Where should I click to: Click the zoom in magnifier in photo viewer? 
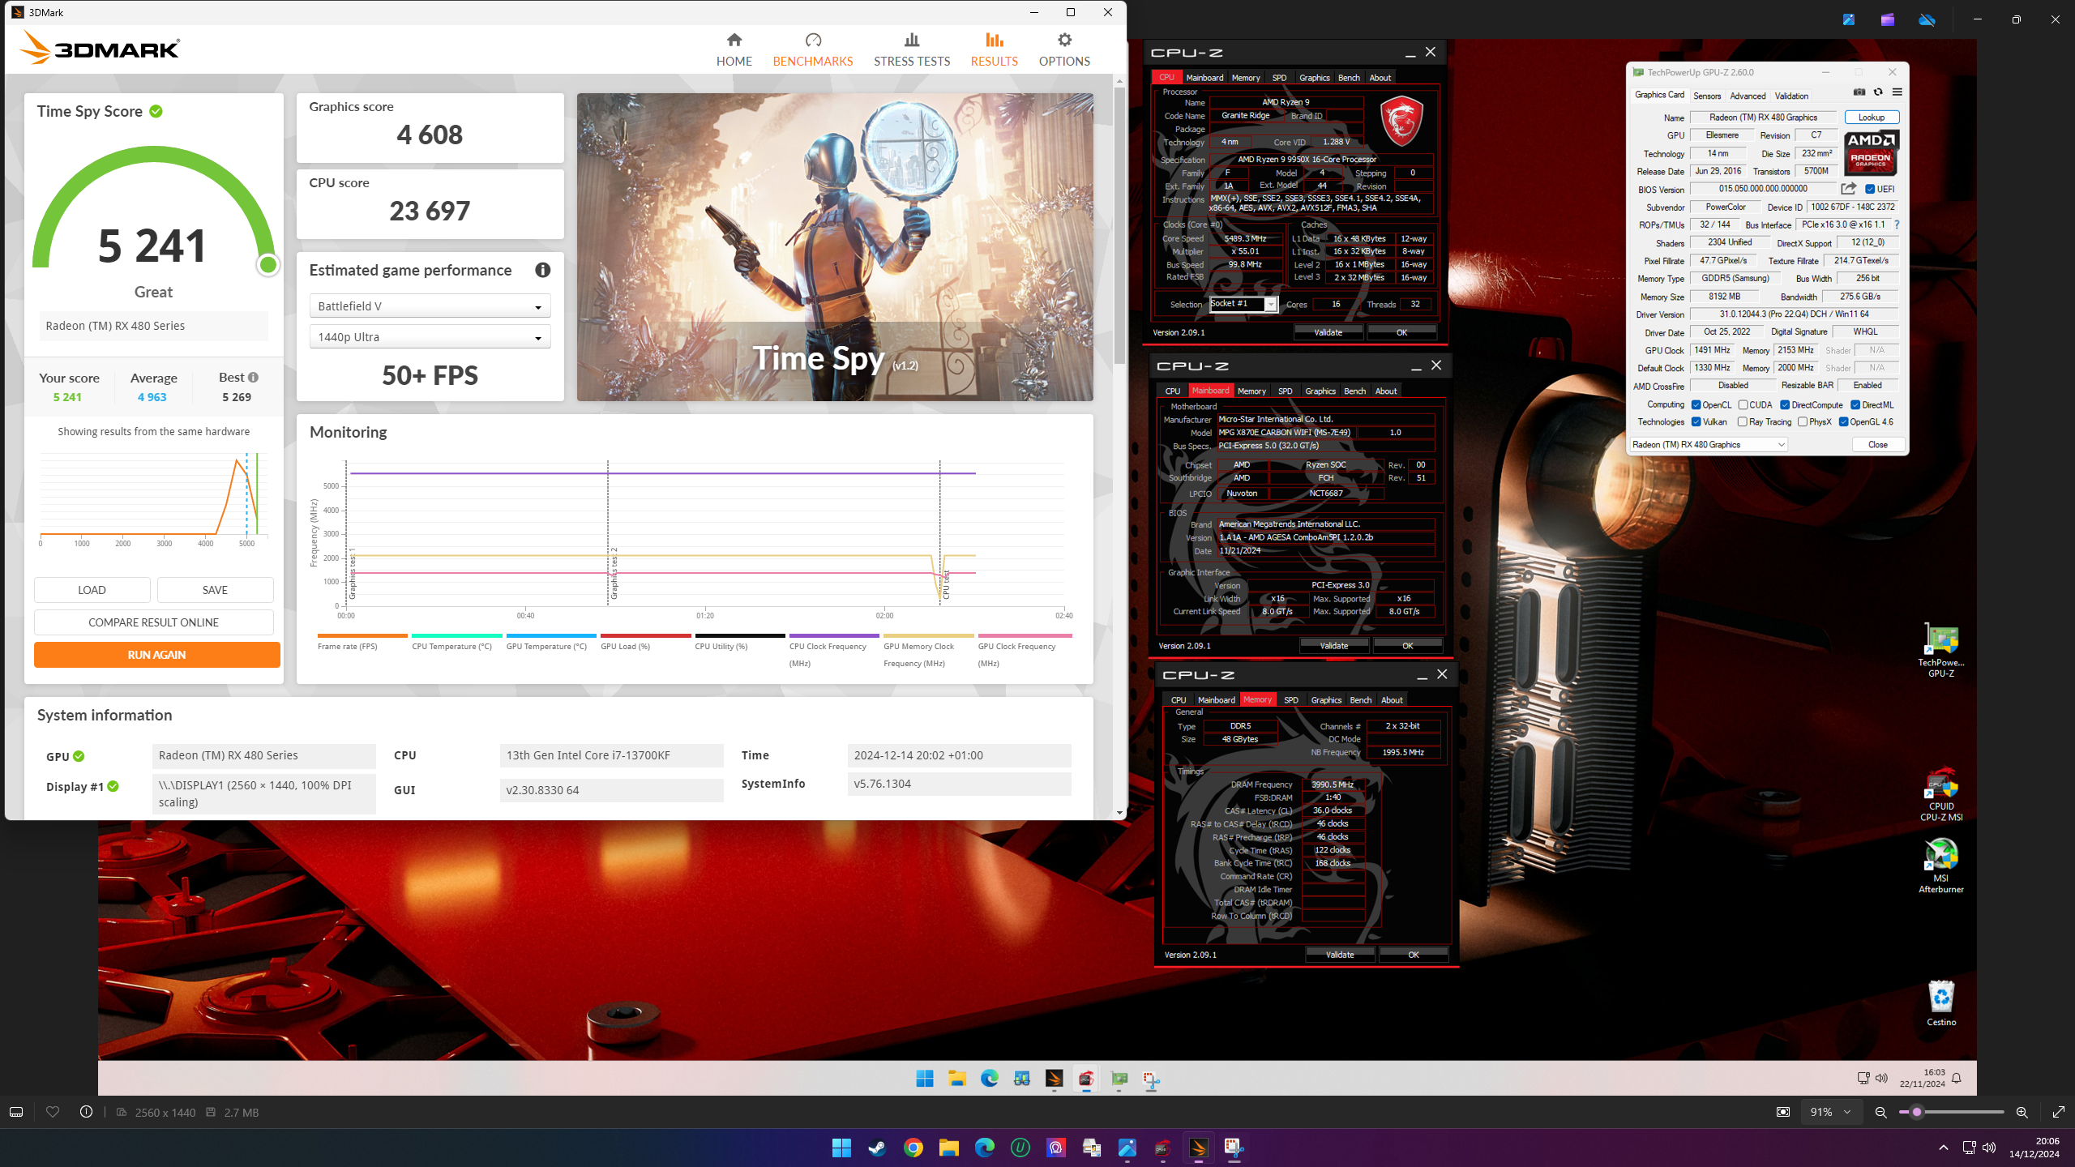[2022, 1112]
